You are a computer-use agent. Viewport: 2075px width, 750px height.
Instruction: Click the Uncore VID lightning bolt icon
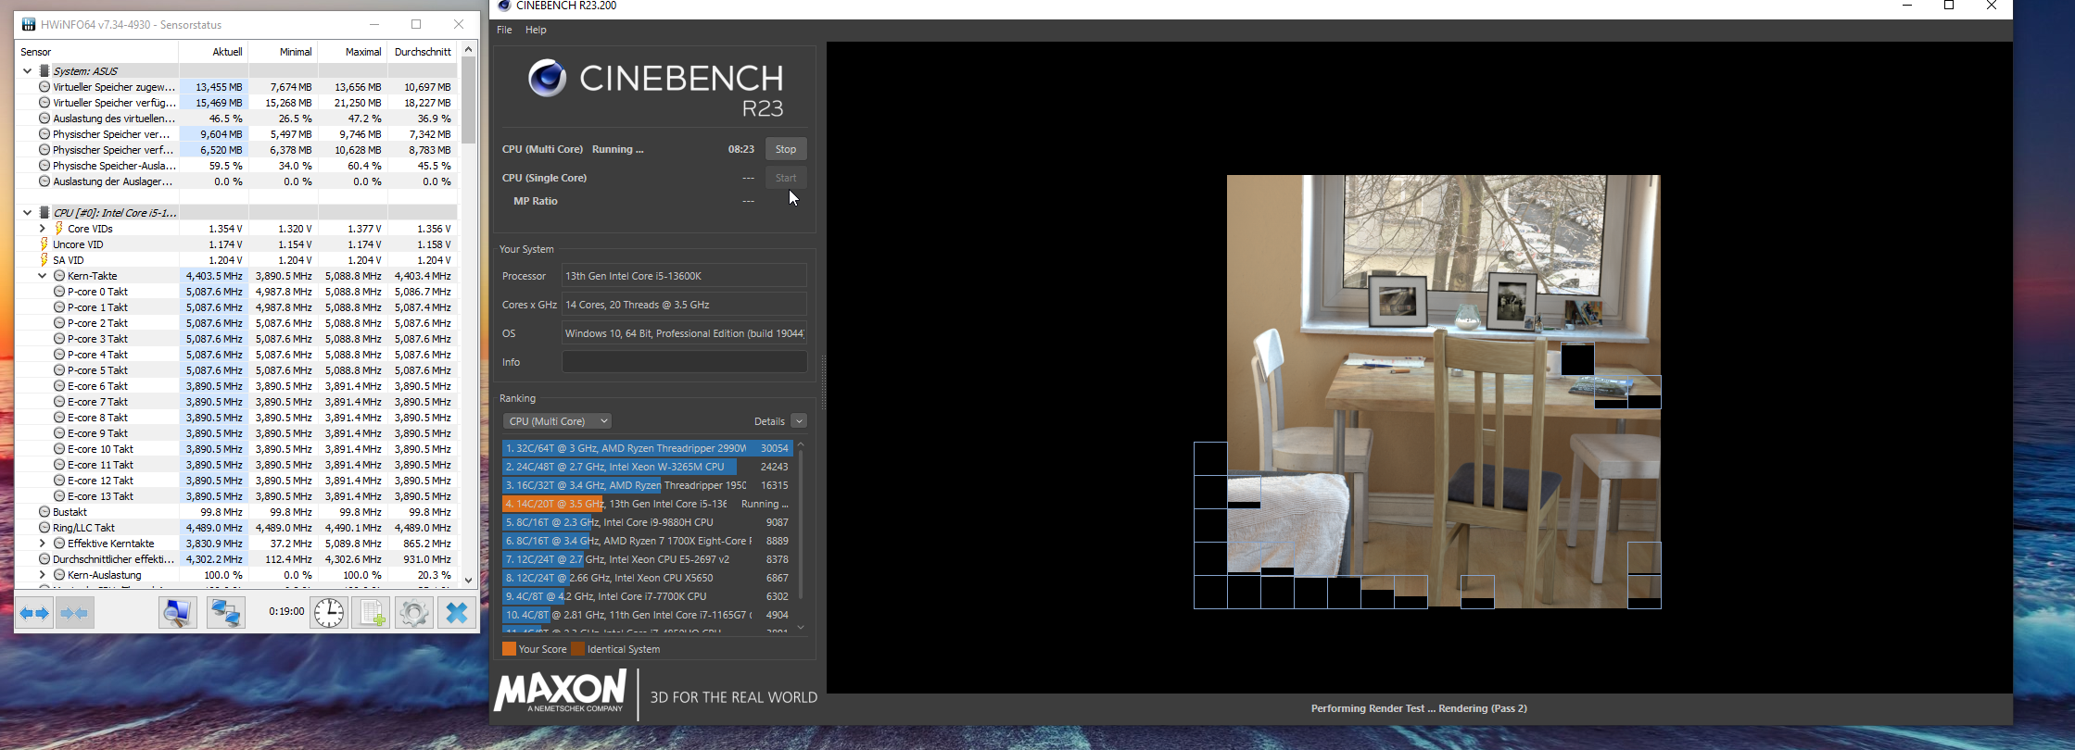(44, 244)
